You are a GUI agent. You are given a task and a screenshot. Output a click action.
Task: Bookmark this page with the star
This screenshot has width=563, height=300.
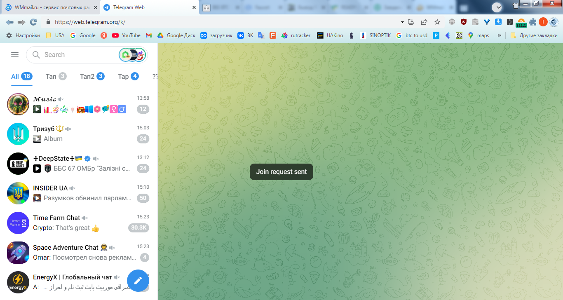[437, 22]
